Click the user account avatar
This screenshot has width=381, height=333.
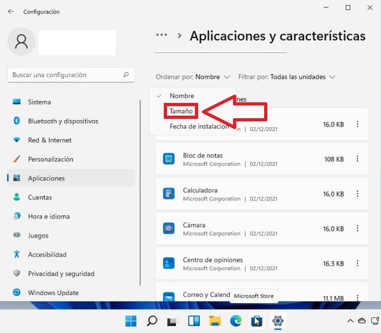point(22,41)
